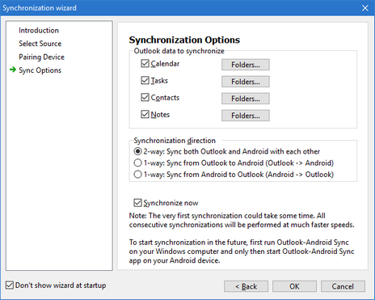Screen dimensions: 375x300
Task: Disable Contacts synchronization checkbox
Action: coord(145,97)
